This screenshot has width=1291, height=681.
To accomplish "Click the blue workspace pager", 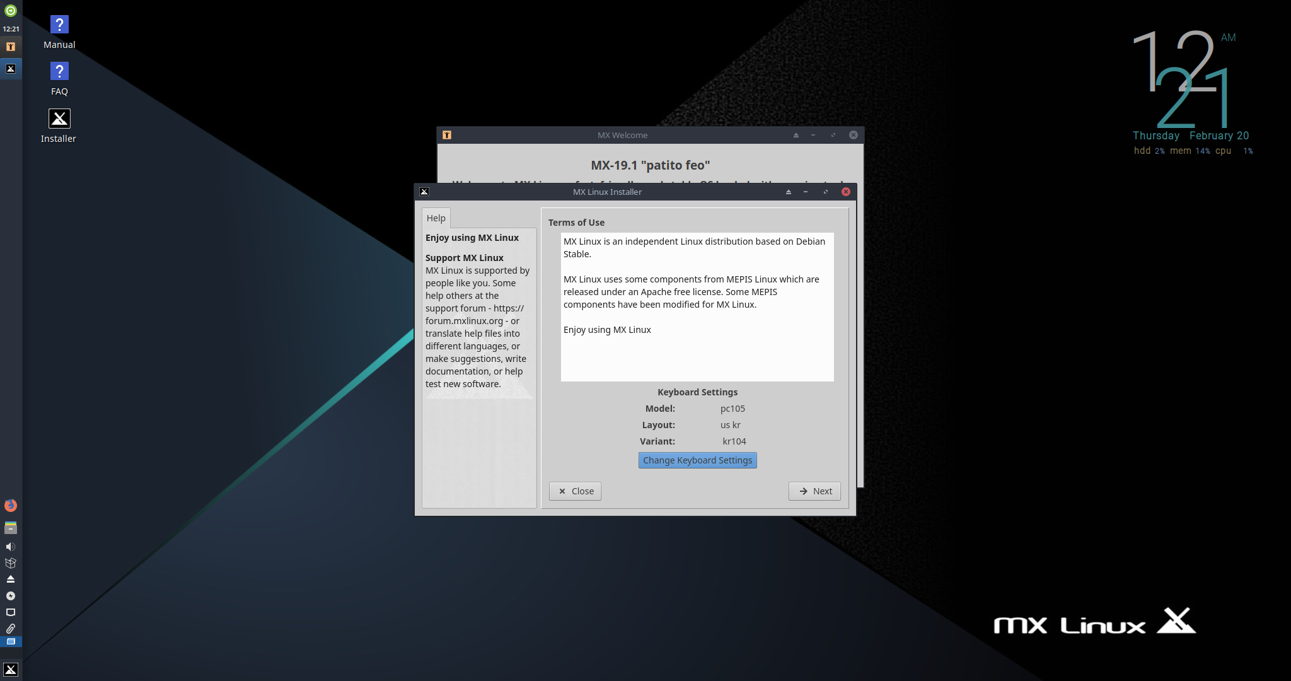I will tap(11, 642).
